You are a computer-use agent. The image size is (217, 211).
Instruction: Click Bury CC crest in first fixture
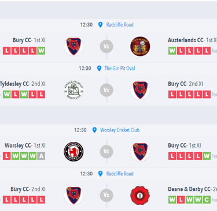(x=73, y=46)
